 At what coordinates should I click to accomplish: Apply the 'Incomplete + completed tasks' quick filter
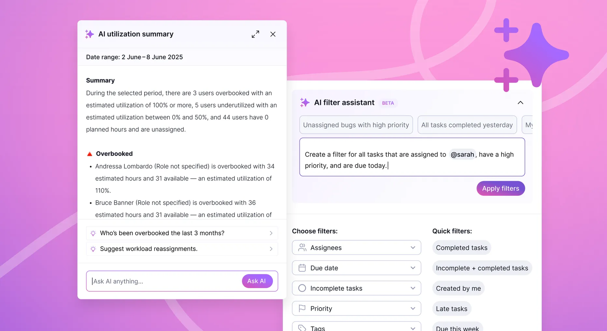point(482,268)
